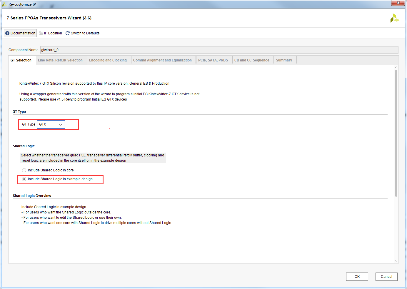
Task: Click the GT Type section heading
Action: (x=19, y=112)
